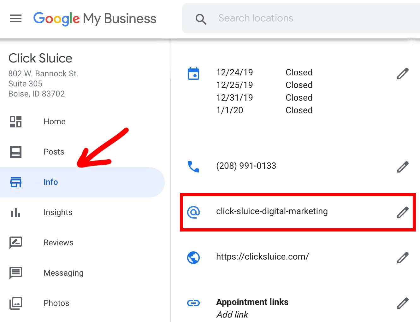Click the 802 W. Bannock St. address line
The height and width of the screenshot is (322, 420).
pos(43,73)
